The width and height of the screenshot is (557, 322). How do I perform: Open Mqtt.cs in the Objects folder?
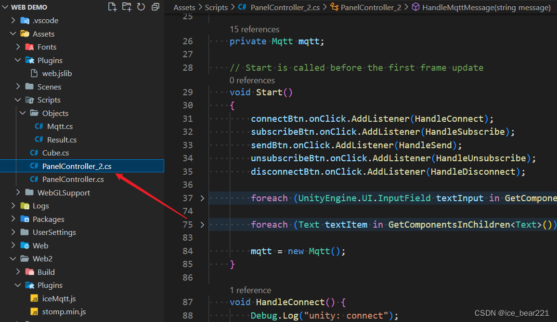60,127
